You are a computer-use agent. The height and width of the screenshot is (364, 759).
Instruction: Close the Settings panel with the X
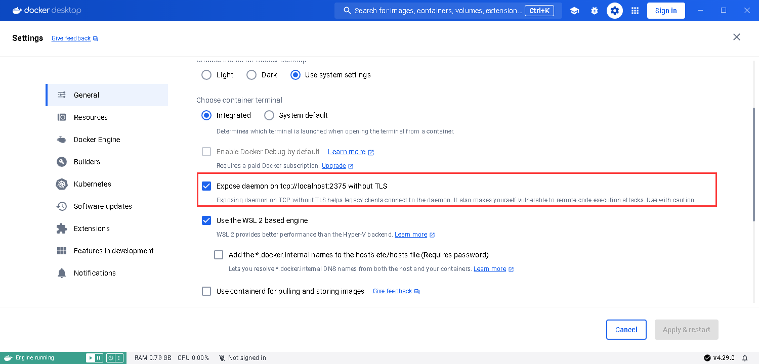coord(737,37)
